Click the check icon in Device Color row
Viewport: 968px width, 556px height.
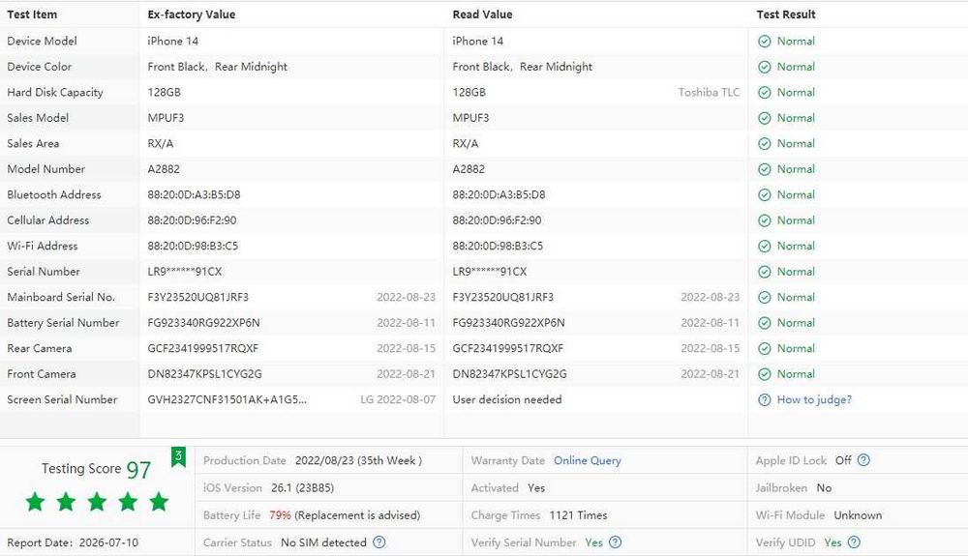(765, 67)
